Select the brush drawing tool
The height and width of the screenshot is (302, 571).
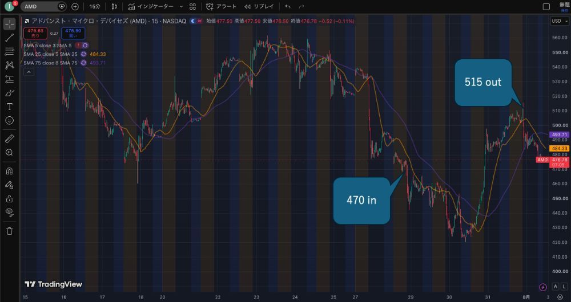(10, 93)
